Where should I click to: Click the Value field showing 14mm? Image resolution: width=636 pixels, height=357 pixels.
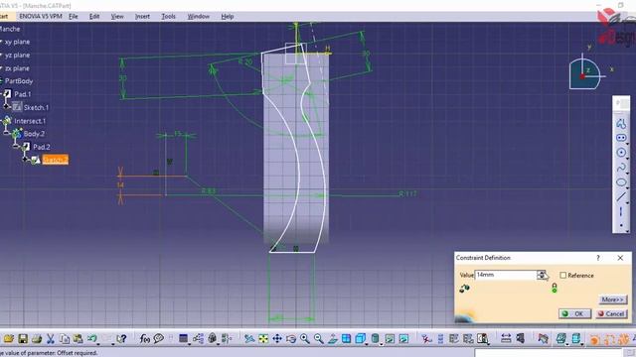coord(506,275)
